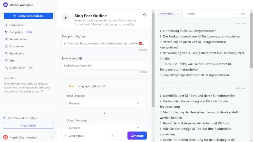Save the first output to a document
The height and width of the screenshot is (142, 253).
coord(179,23)
